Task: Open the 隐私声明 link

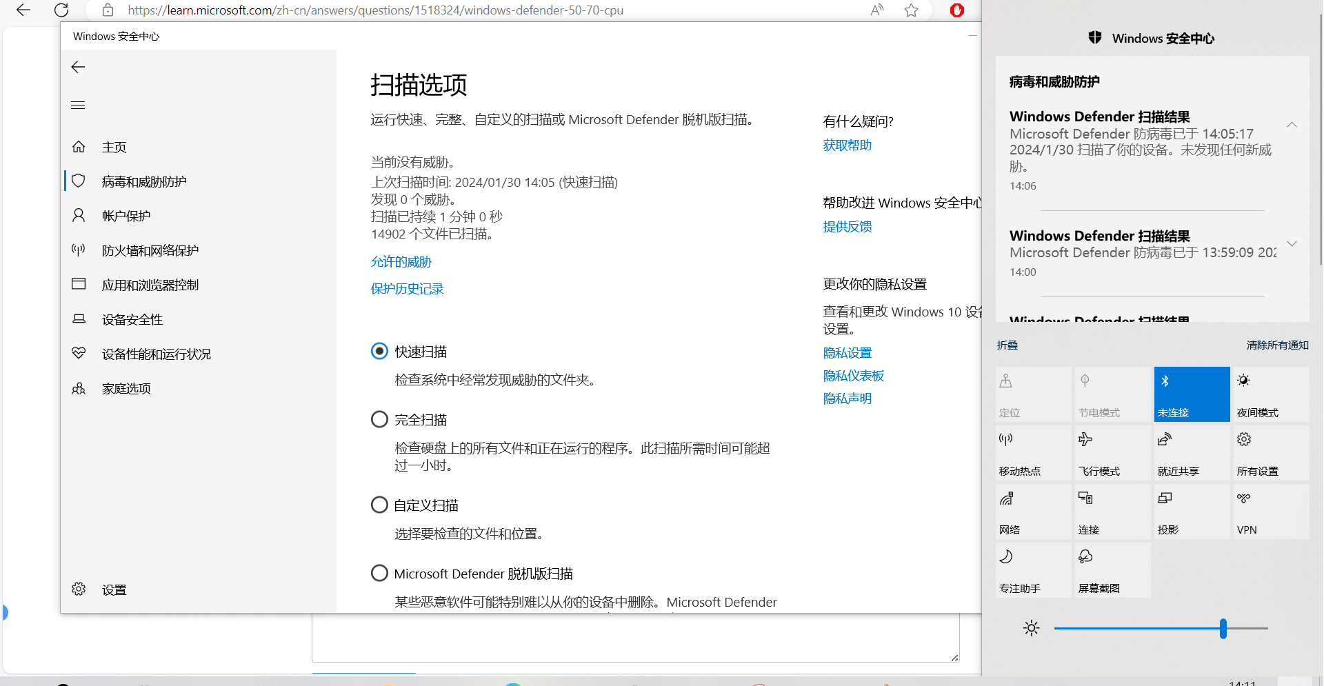Action: 847,398
